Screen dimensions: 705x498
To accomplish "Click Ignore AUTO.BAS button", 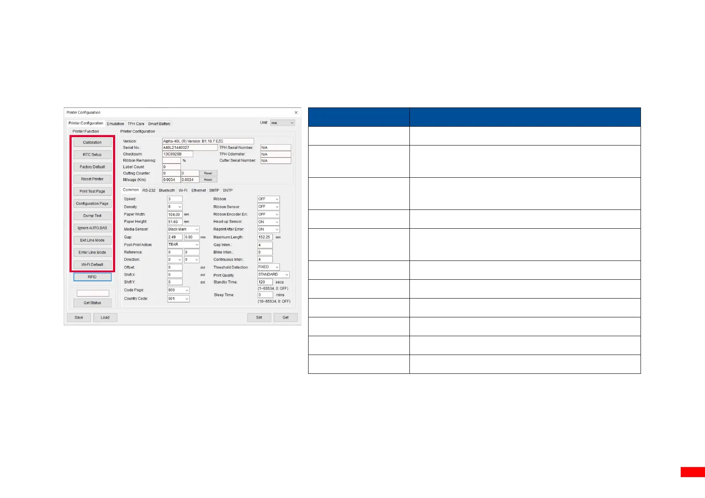I will [92, 228].
